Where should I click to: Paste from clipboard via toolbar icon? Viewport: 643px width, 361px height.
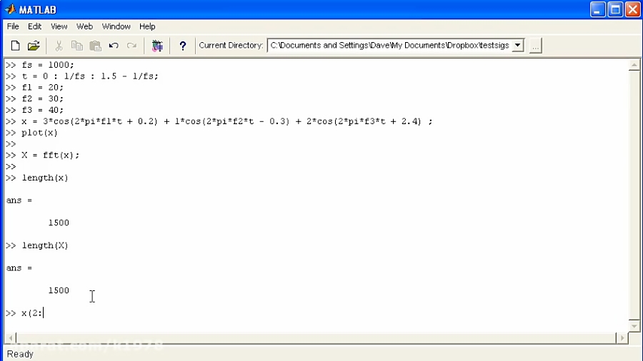pyautogui.click(x=95, y=46)
